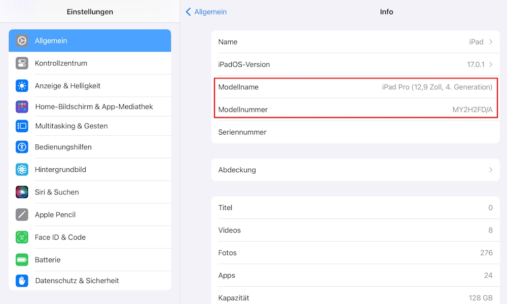This screenshot has width=507, height=304.
Task: Click the Hintergrundbild flower icon
Action: pyautogui.click(x=22, y=170)
